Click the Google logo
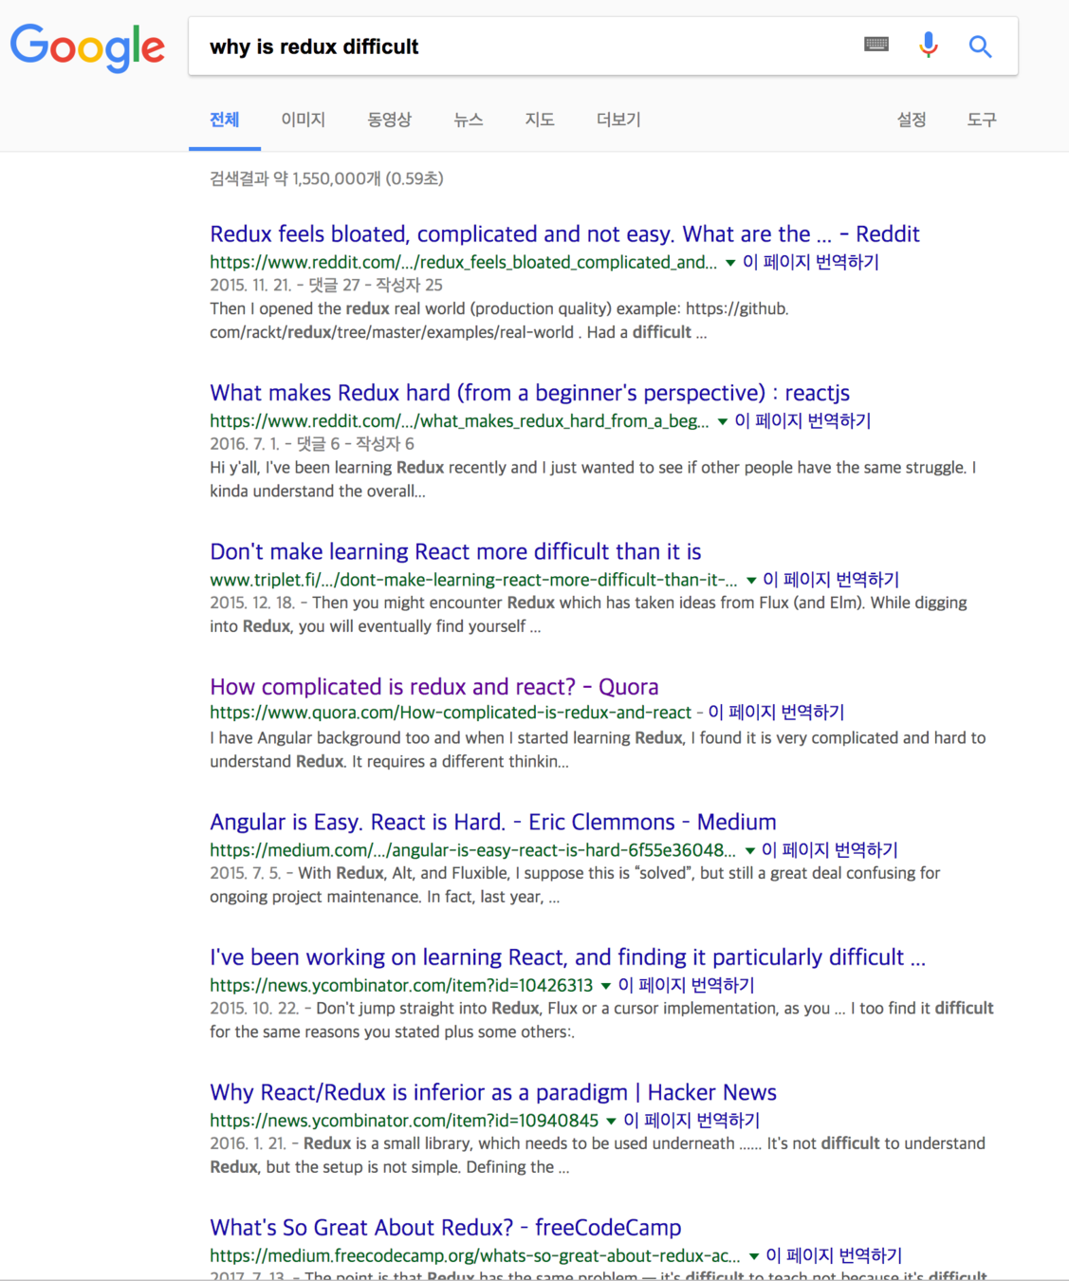The width and height of the screenshot is (1069, 1281). tap(87, 47)
